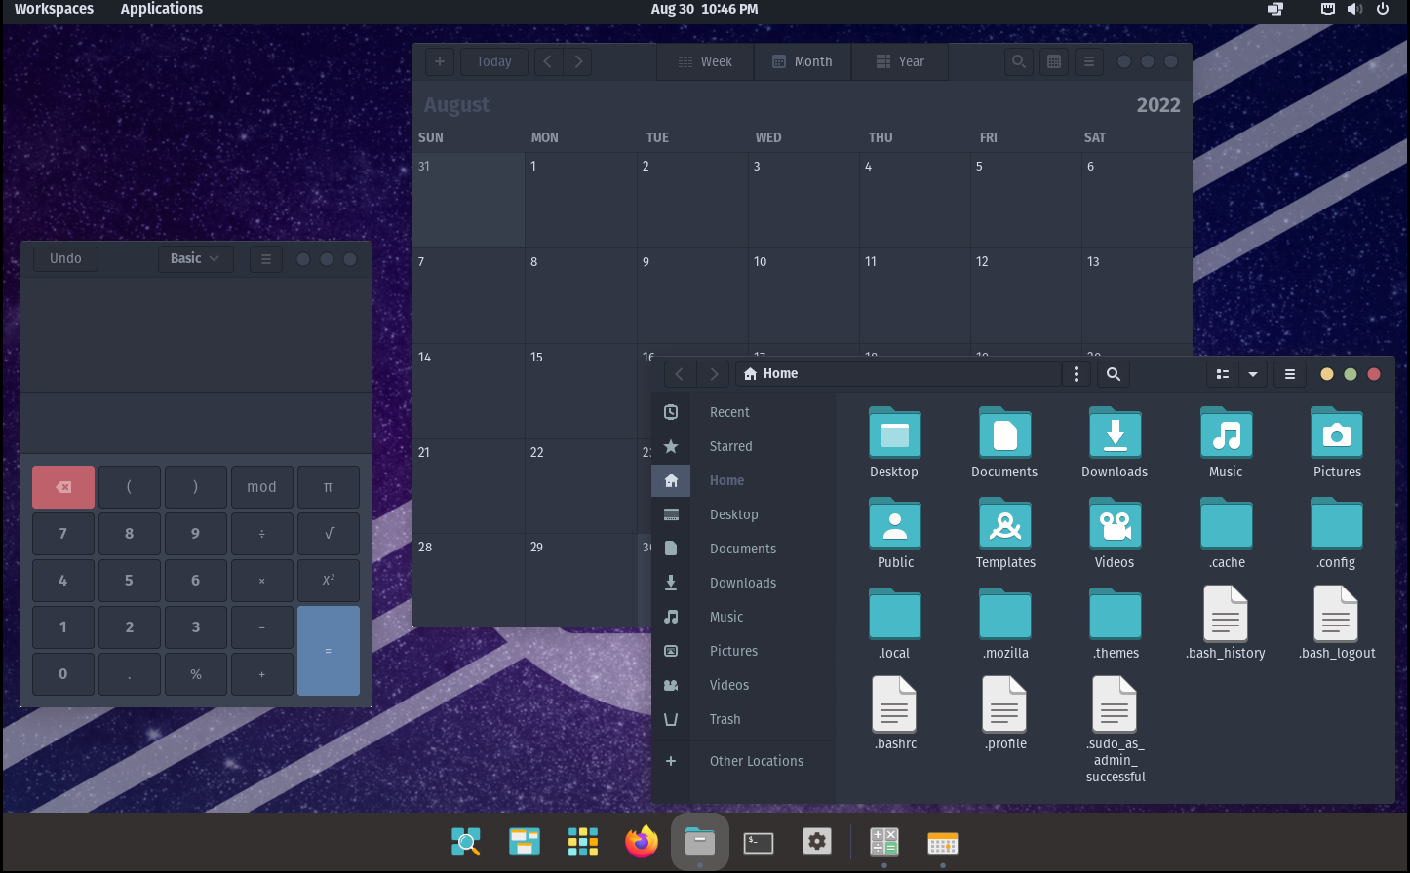
Task: Select August 10 in the calendar
Action: 803,294
